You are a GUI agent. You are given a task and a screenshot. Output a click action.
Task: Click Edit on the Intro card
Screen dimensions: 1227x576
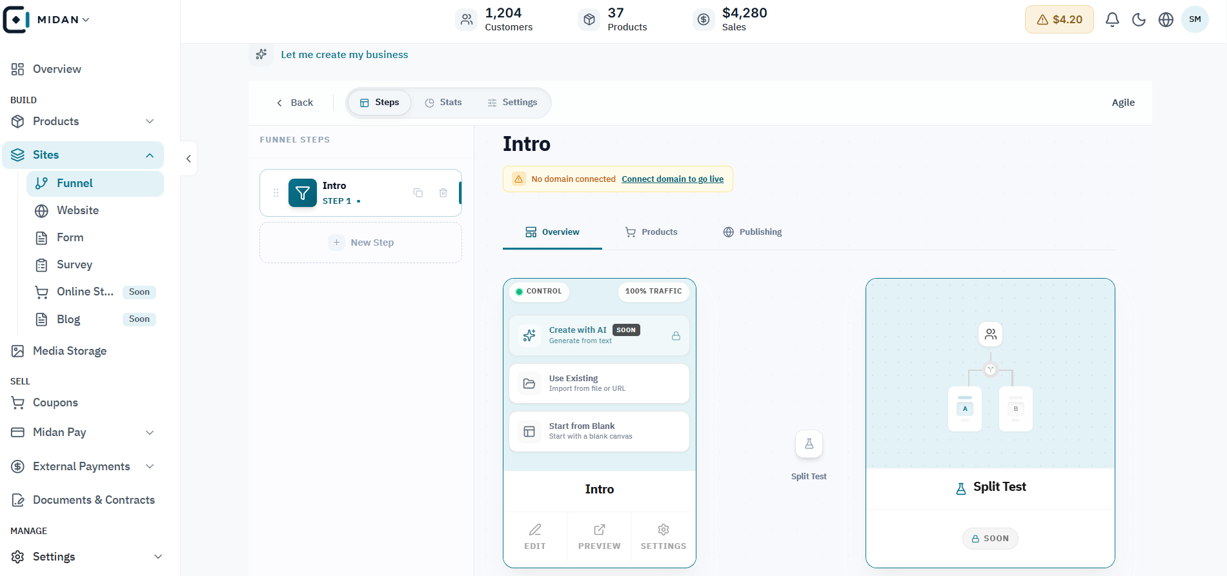(535, 537)
